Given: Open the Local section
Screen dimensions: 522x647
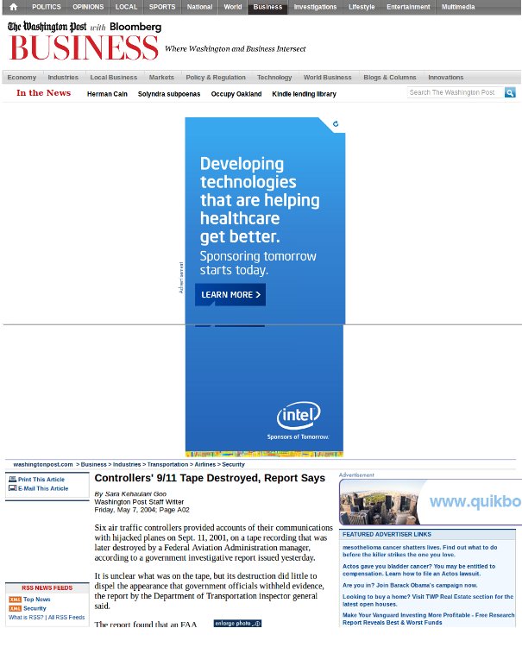Looking at the screenshot, I should coord(126,7).
